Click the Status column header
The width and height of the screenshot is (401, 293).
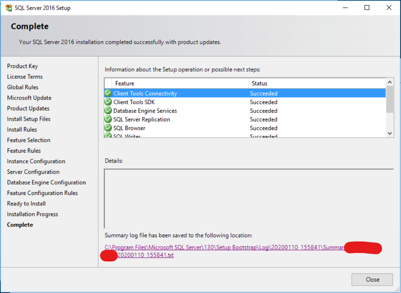tap(317, 83)
